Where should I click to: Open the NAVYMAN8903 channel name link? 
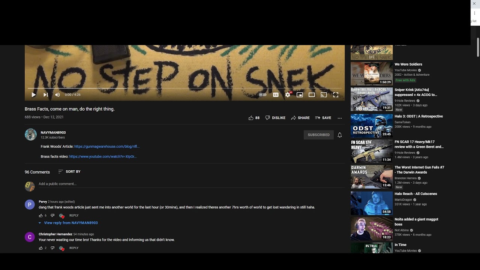[53, 132]
